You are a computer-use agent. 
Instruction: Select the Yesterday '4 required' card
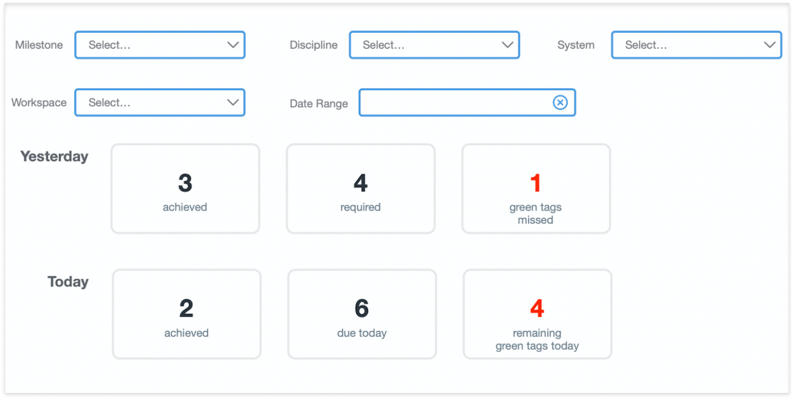click(361, 189)
